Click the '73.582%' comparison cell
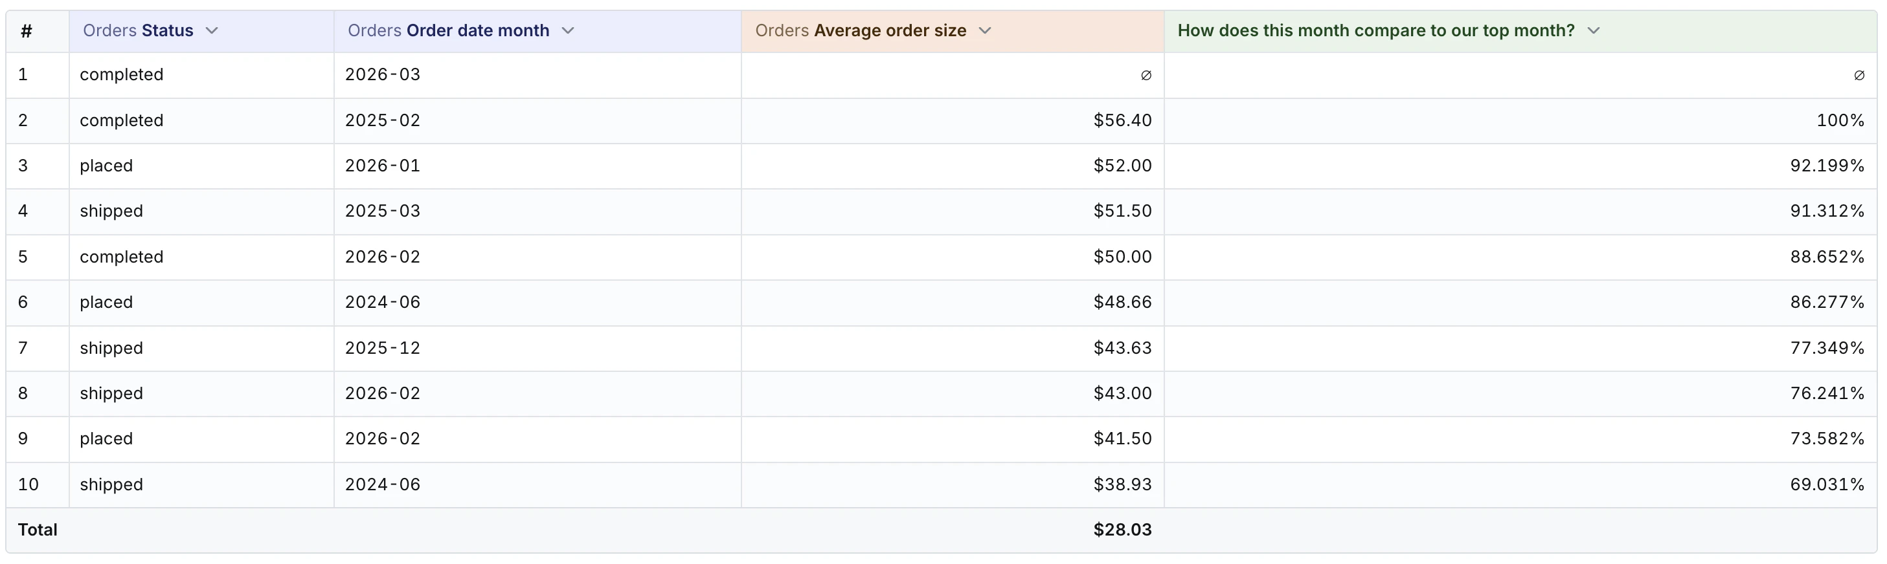The height and width of the screenshot is (564, 1887). 1520,439
